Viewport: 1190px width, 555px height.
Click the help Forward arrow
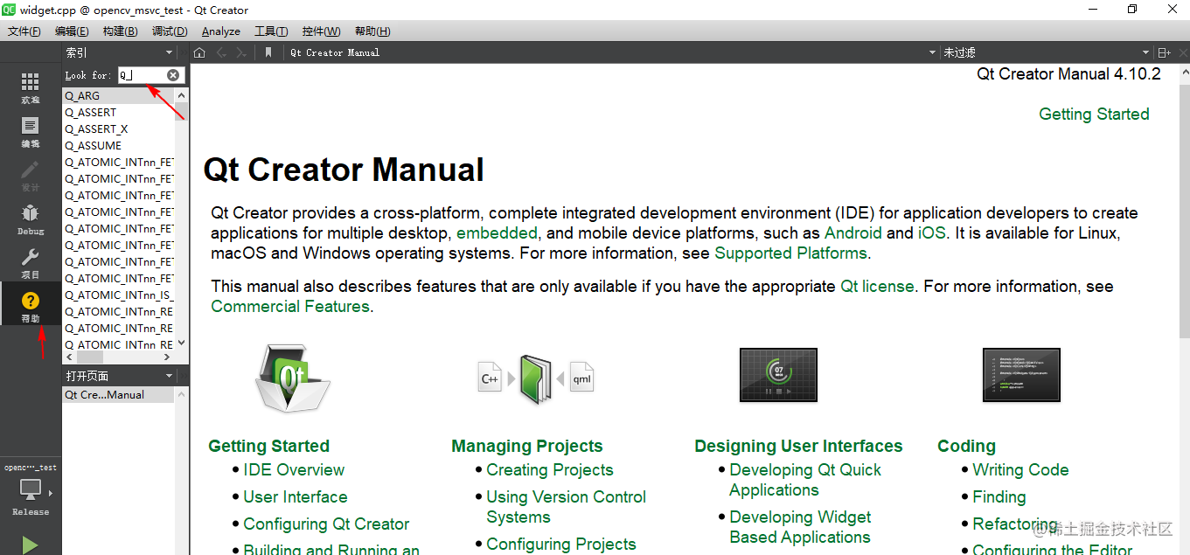[241, 52]
